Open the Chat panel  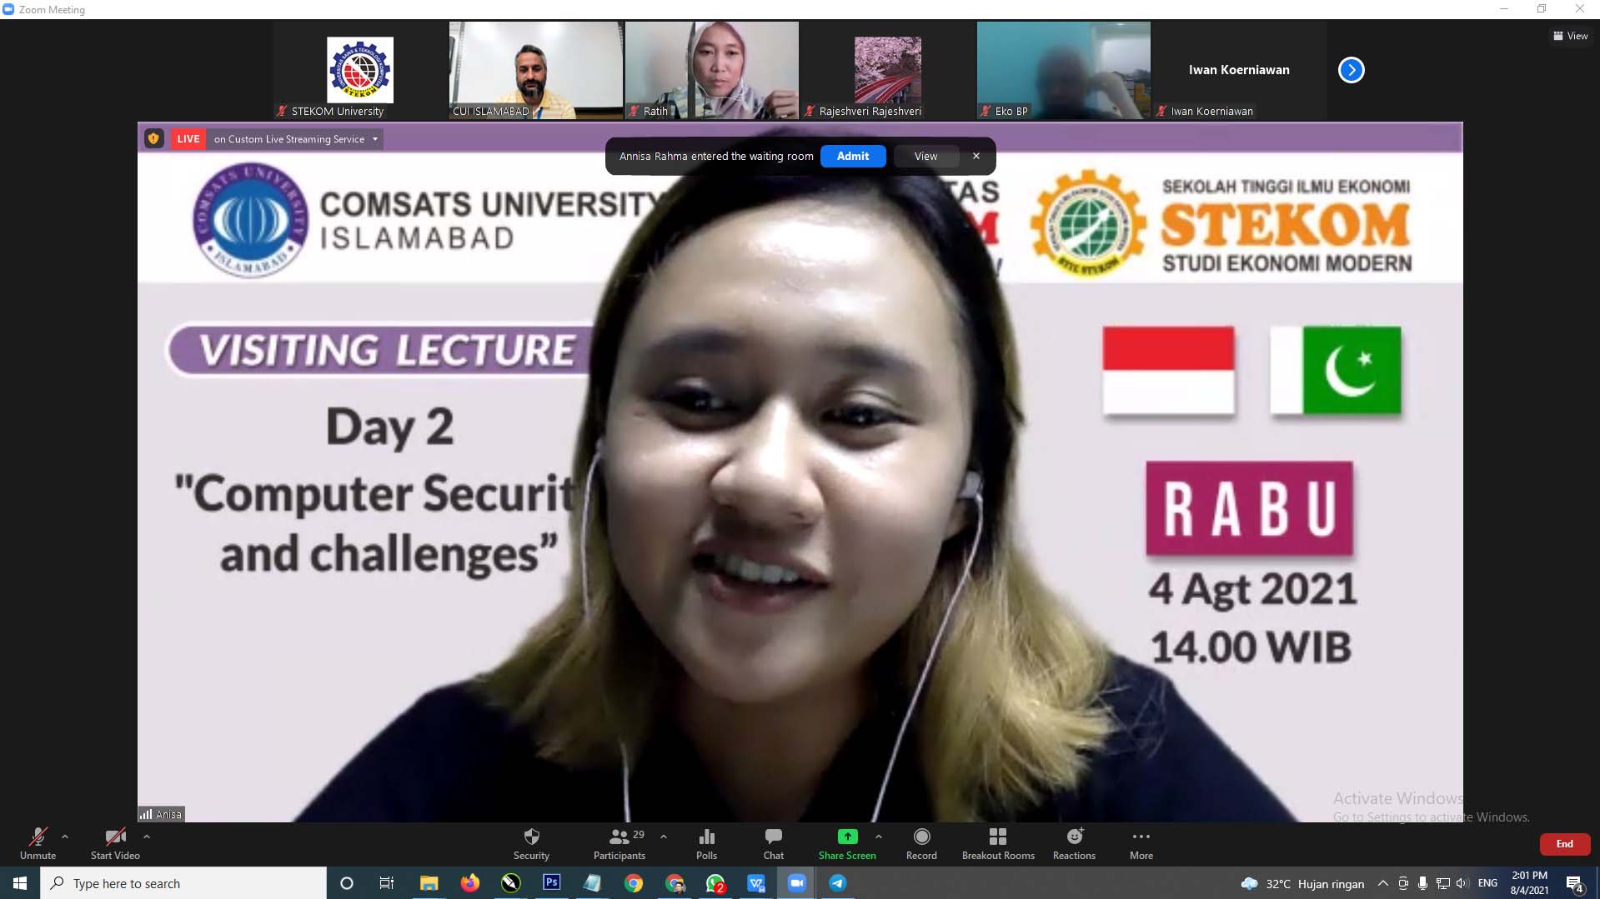click(x=773, y=843)
